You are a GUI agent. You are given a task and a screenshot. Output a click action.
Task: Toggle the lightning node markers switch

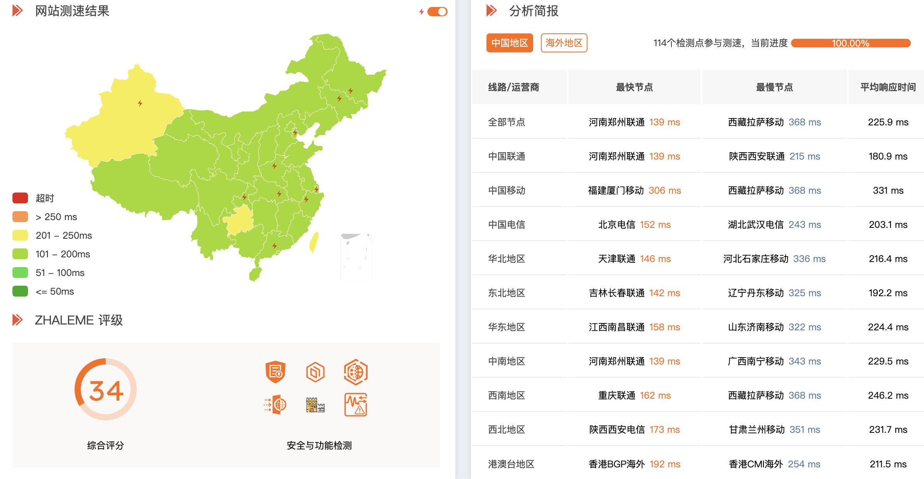(x=438, y=12)
